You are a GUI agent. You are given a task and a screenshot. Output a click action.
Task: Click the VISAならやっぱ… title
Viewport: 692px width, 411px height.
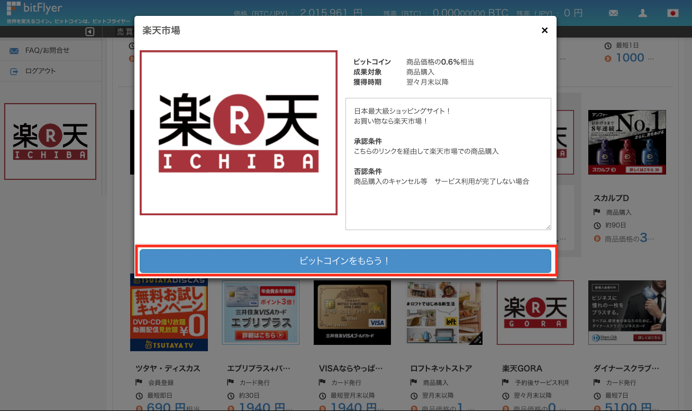351,368
